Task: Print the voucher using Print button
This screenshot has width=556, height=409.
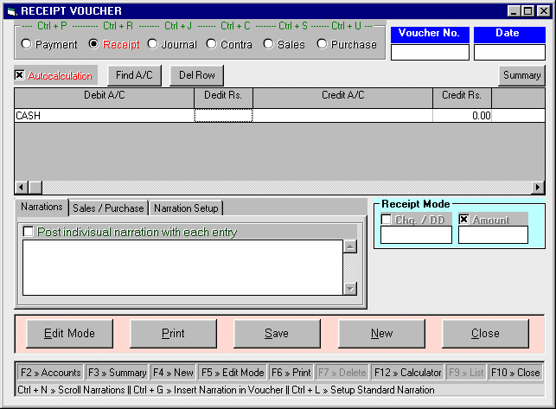Action: [173, 333]
